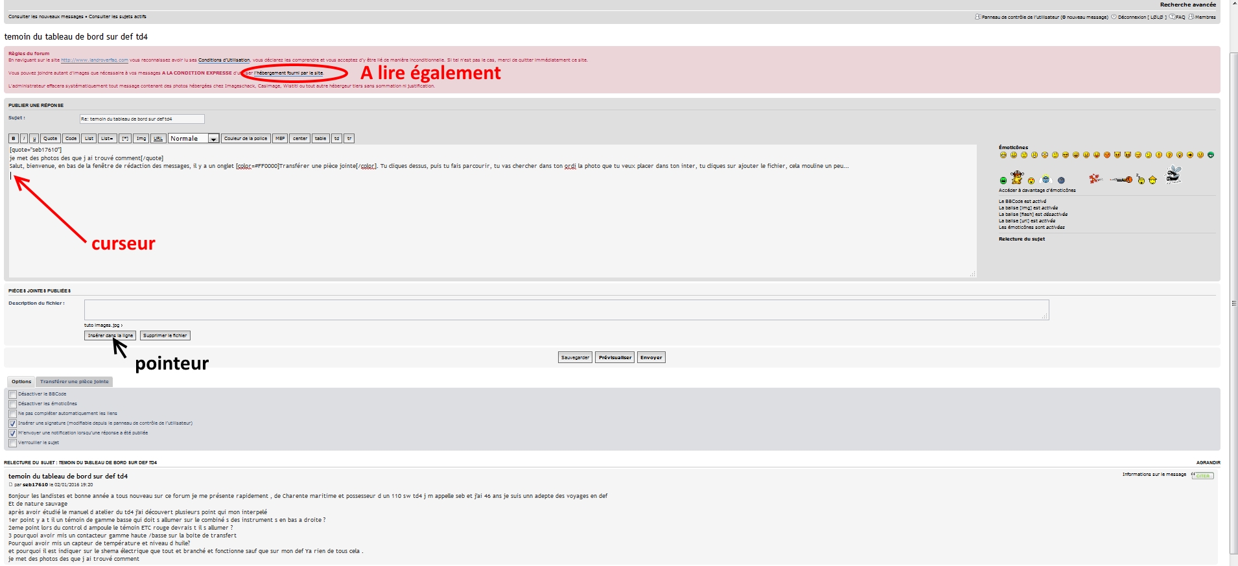Insert the exclamation mark emoticon
This screenshot has height=566, width=1238.
pos(1159,155)
